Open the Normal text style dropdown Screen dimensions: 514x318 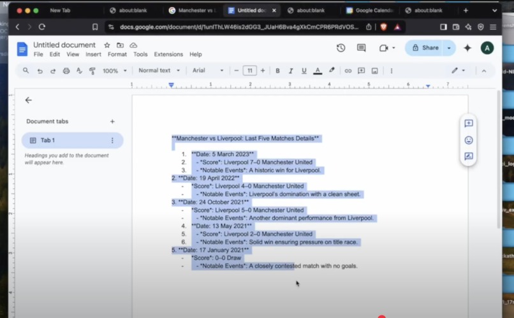click(159, 70)
